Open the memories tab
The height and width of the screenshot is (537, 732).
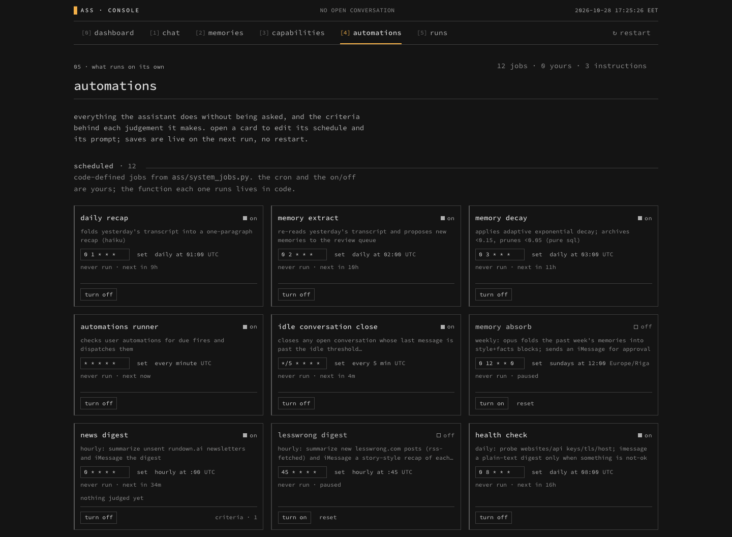coord(220,33)
